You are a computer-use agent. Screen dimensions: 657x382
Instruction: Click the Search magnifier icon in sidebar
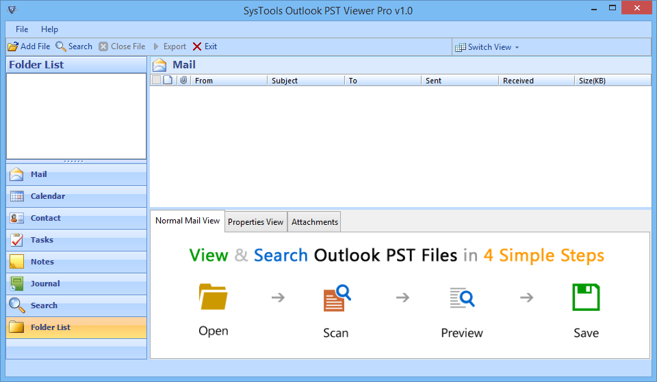click(x=16, y=305)
